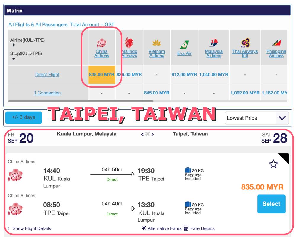Click the SAT SEP 28 return date

point(274,138)
